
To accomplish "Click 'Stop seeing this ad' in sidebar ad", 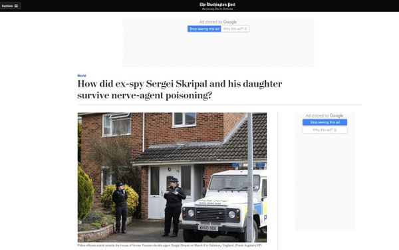I will coord(325,122).
